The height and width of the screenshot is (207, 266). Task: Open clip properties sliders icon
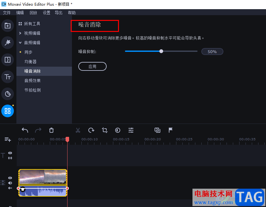point(131,130)
